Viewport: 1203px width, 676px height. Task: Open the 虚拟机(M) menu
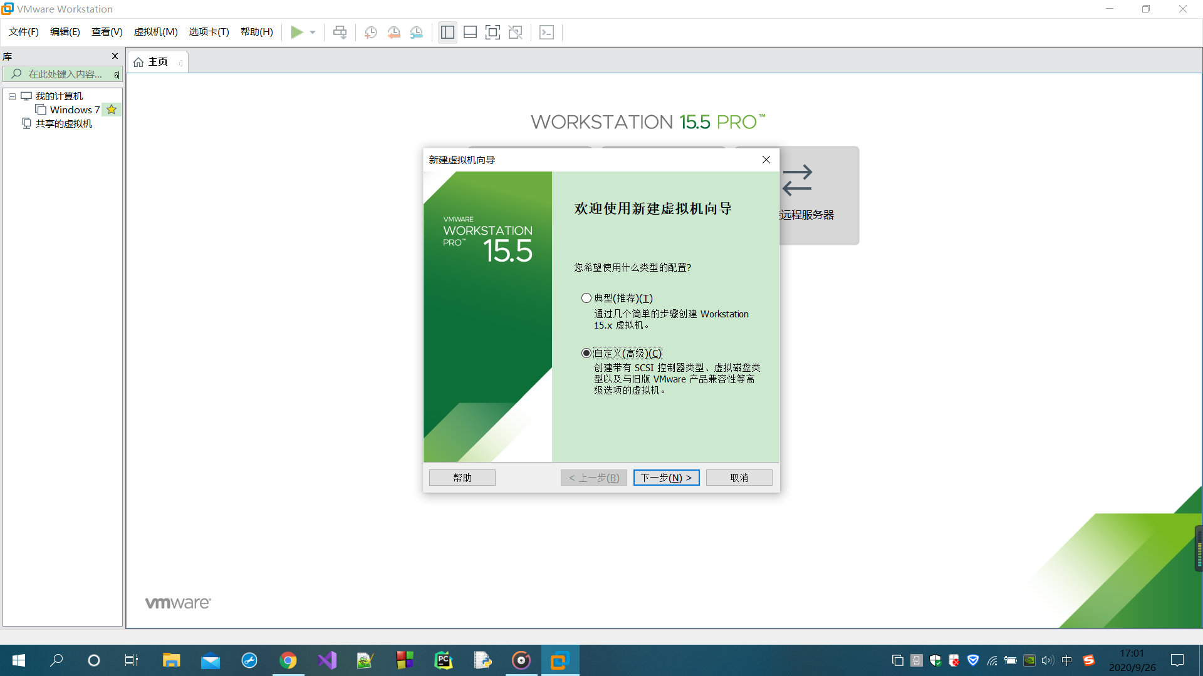[155, 32]
